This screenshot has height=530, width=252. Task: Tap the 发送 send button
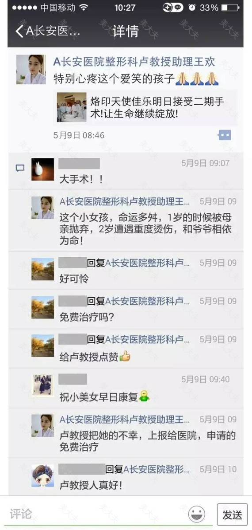[233, 514]
